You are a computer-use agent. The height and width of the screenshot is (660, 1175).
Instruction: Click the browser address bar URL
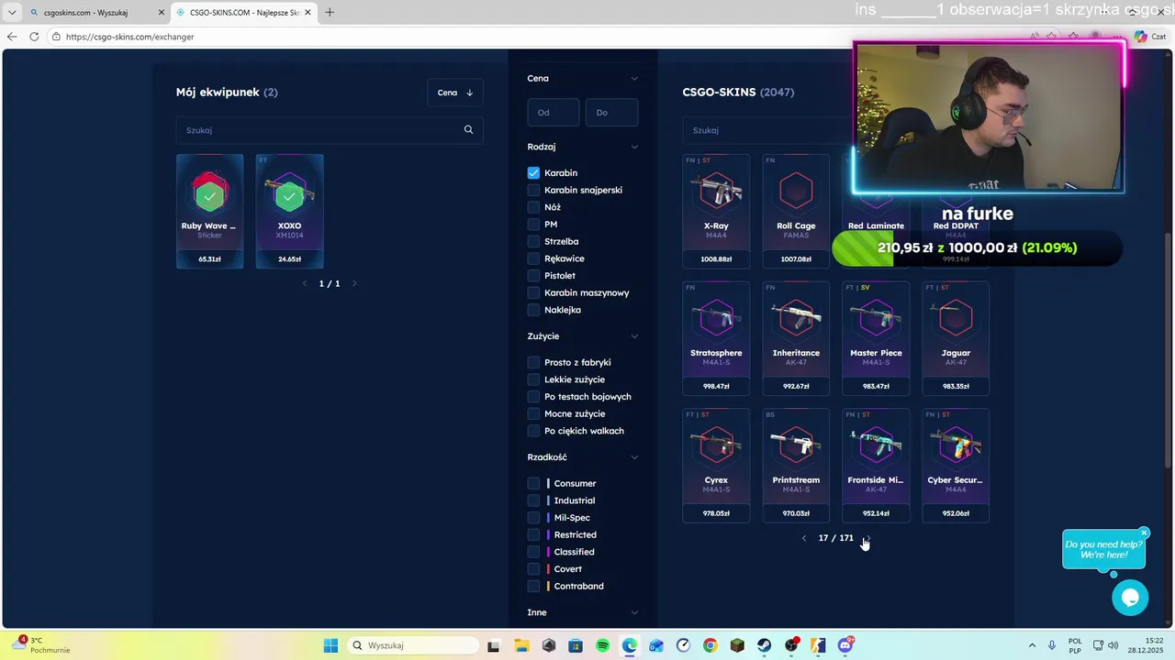point(129,37)
